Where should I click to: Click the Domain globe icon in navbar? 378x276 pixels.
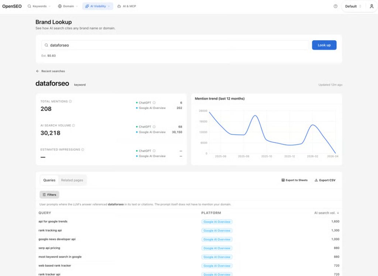(x=60, y=6)
